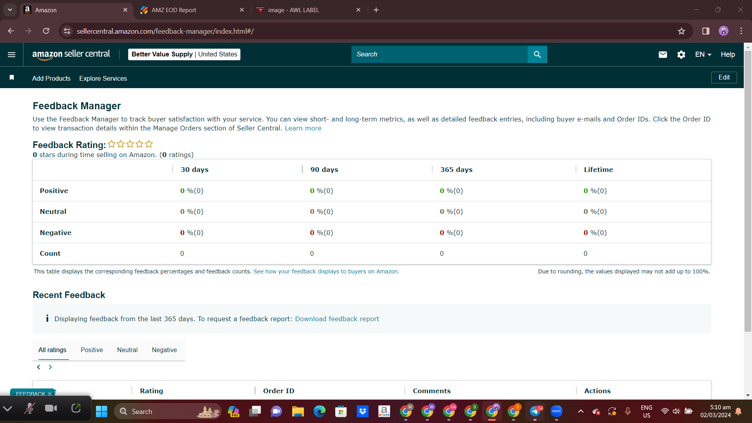Click the Amazon Seller Central logo
The width and height of the screenshot is (752, 423).
pyautogui.click(x=71, y=54)
